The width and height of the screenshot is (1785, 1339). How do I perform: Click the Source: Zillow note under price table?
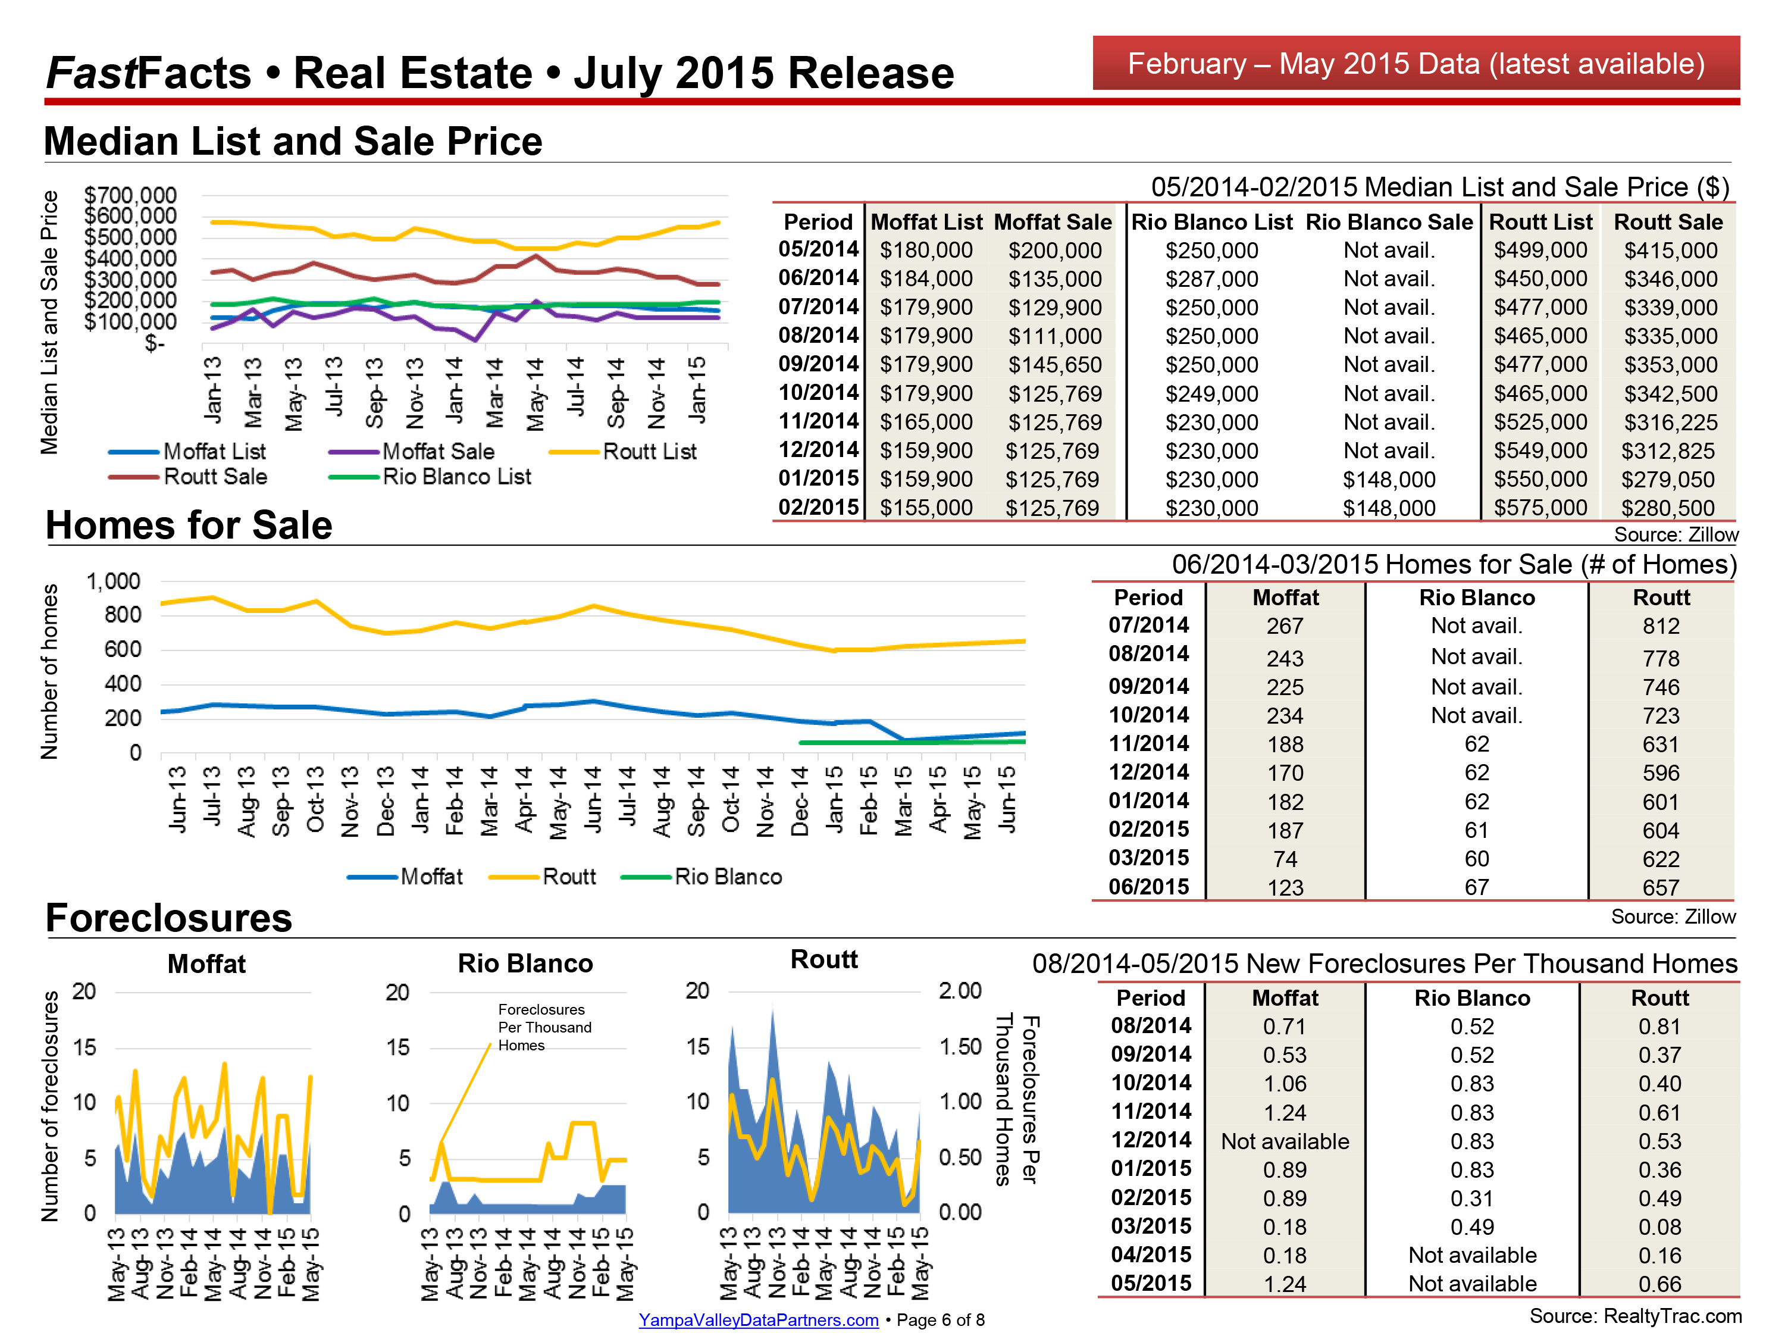click(x=1676, y=534)
